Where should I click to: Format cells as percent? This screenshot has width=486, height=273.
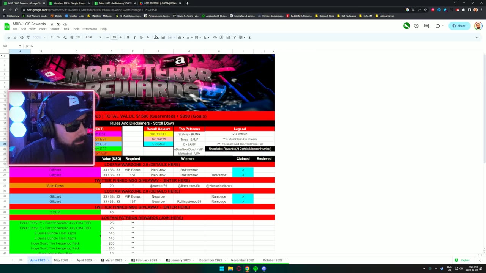pos(58,37)
